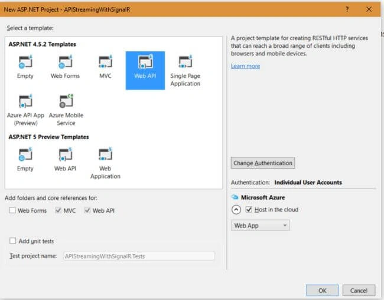Enable the Add unit tests checkbox
Viewport: 384px width, 300px height.
click(x=13, y=241)
